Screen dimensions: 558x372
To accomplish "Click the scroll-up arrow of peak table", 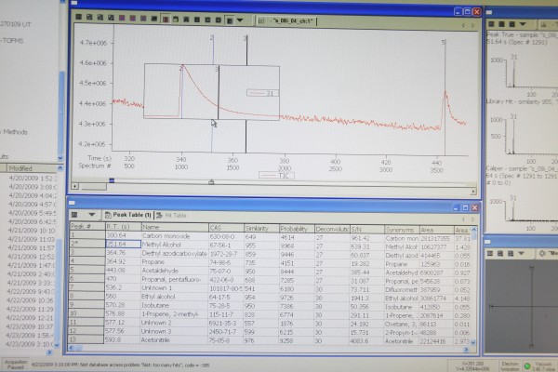I will coord(473,230).
